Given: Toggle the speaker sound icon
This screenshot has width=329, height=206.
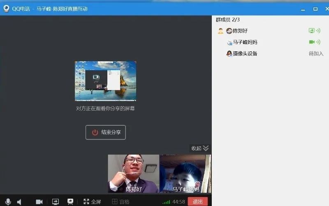Looking at the screenshot, I should (19, 202).
